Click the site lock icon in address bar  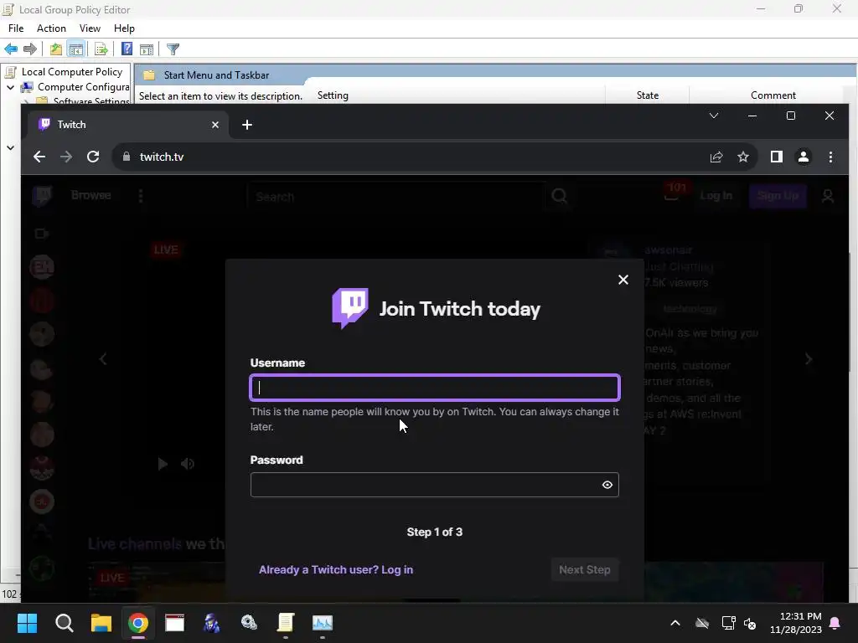pos(127,157)
